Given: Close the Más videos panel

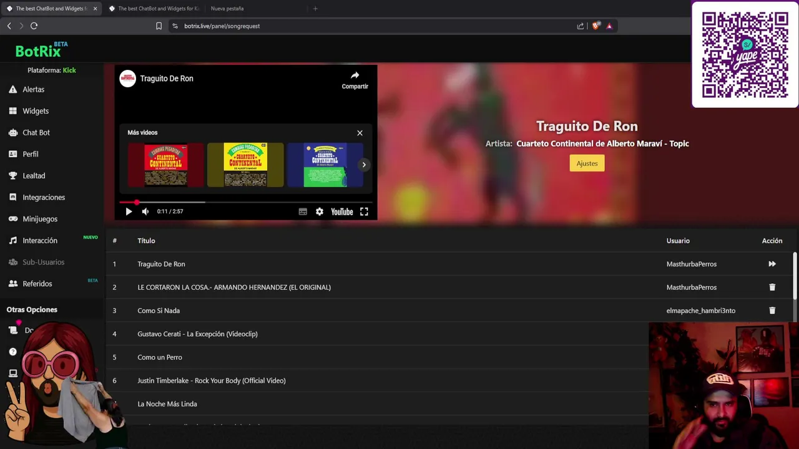Looking at the screenshot, I should (360, 133).
